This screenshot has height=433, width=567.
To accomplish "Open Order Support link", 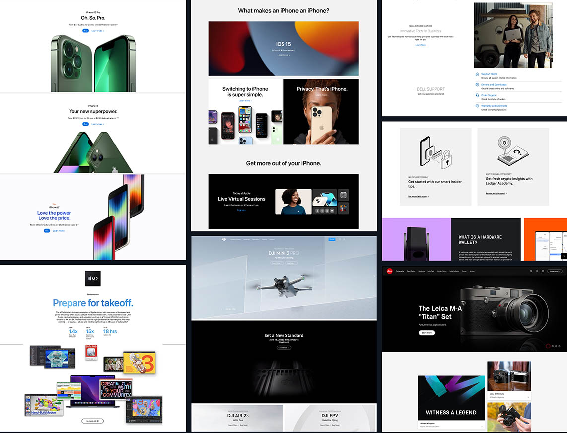I will click(x=489, y=95).
